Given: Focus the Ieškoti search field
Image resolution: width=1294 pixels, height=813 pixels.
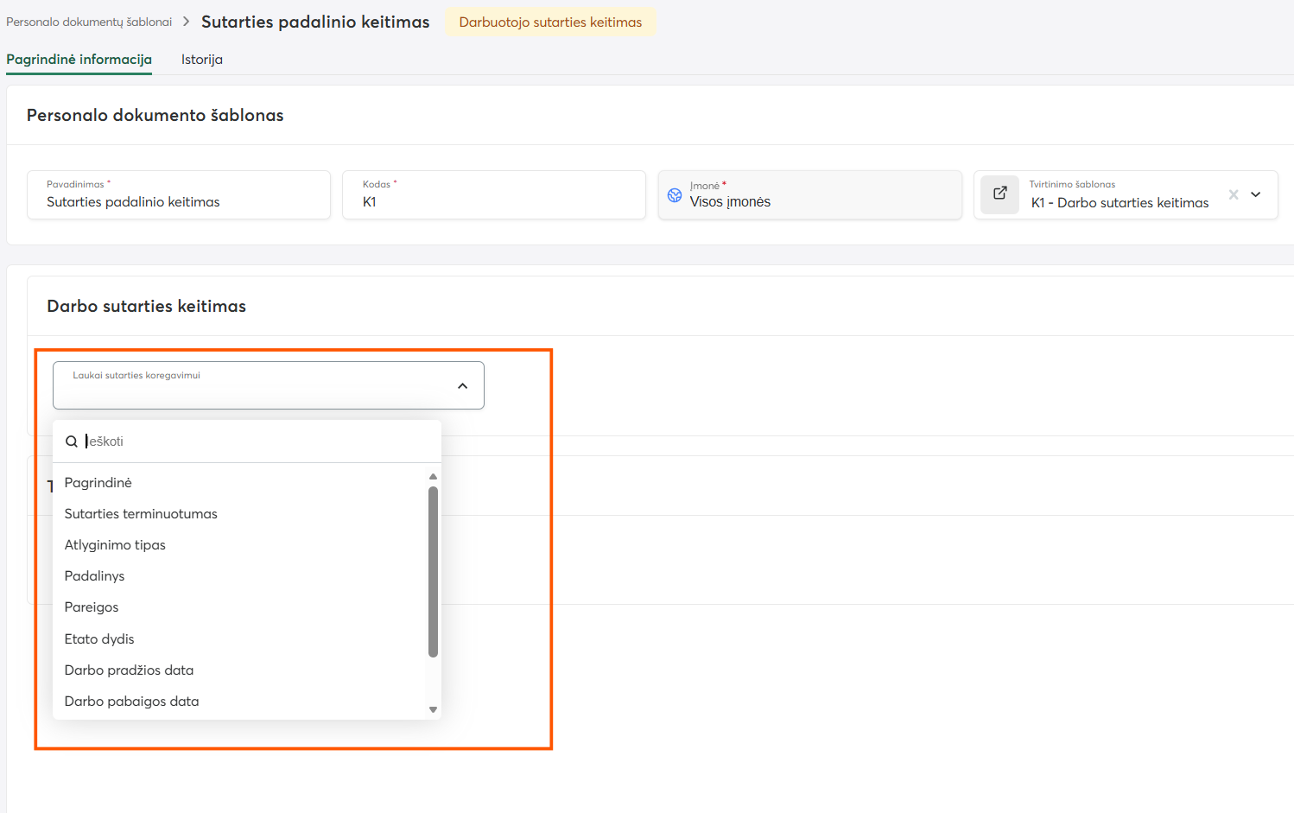Looking at the screenshot, I should click(259, 441).
